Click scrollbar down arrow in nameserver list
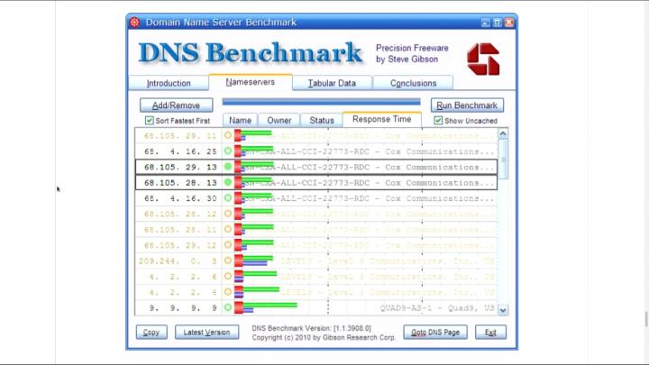Screen dimensions: 649x365 pyautogui.click(x=503, y=310)
